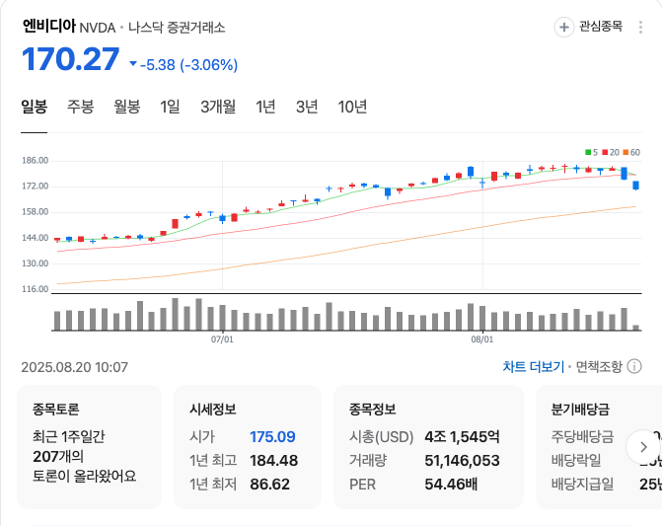Click the 207개의 discussion count text
This screenshot has height=526, width=662.
58,456
